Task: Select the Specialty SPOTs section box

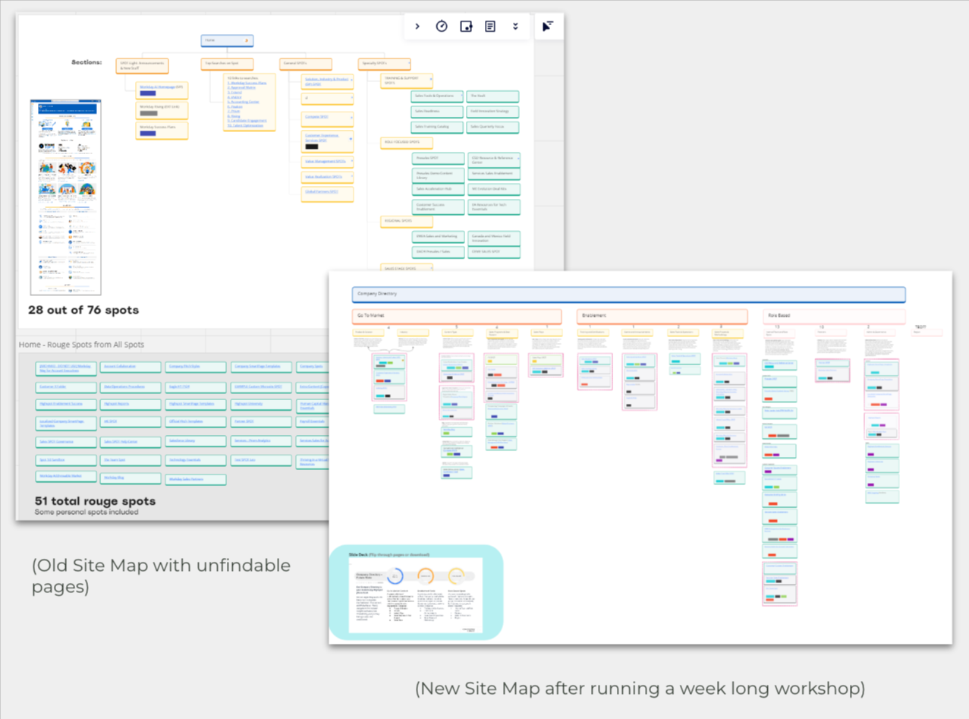Action: pyautogui.click(x=384, y=65)
